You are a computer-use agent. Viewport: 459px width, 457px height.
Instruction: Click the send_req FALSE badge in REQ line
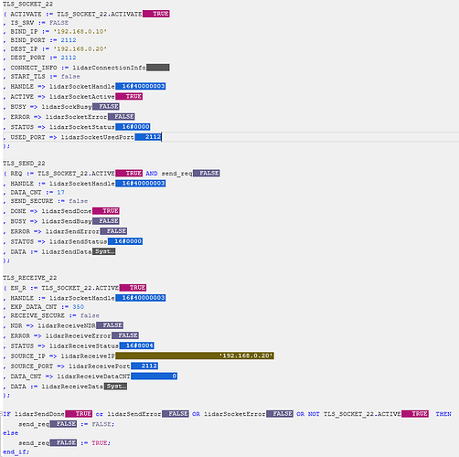click(x=207, y=174)
